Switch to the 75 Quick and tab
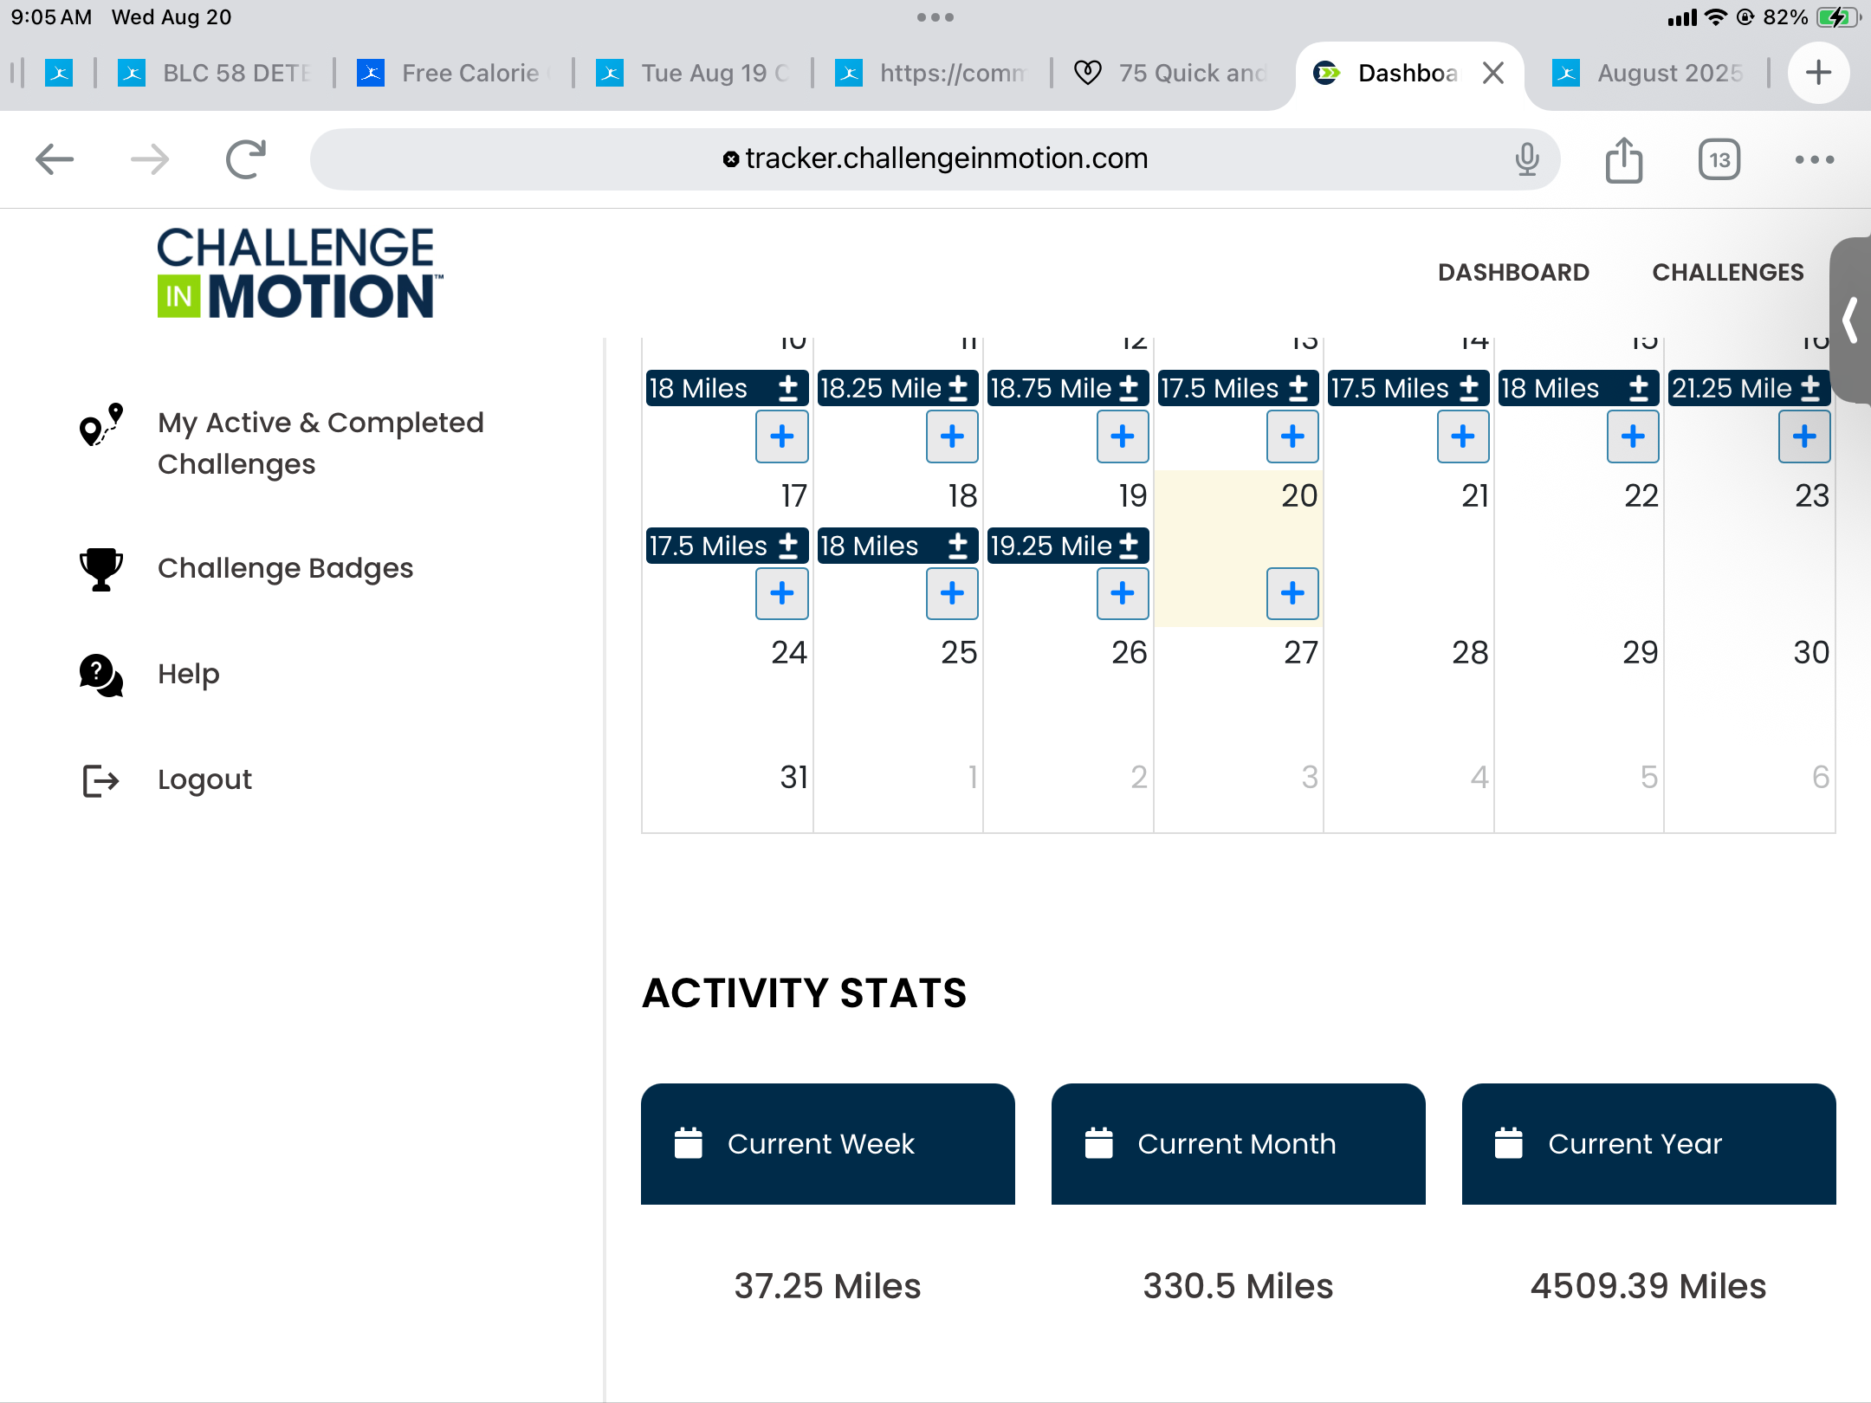 (x=1171, y=73)
